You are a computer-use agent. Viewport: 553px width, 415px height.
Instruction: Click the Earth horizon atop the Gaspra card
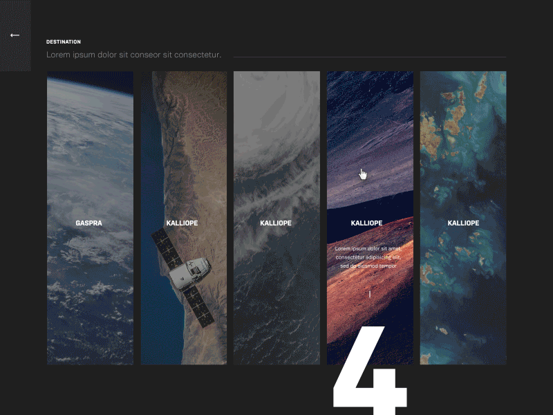[90, 84]
